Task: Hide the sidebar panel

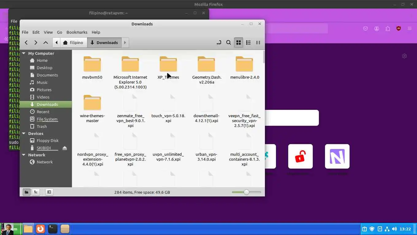Action: 49,192
